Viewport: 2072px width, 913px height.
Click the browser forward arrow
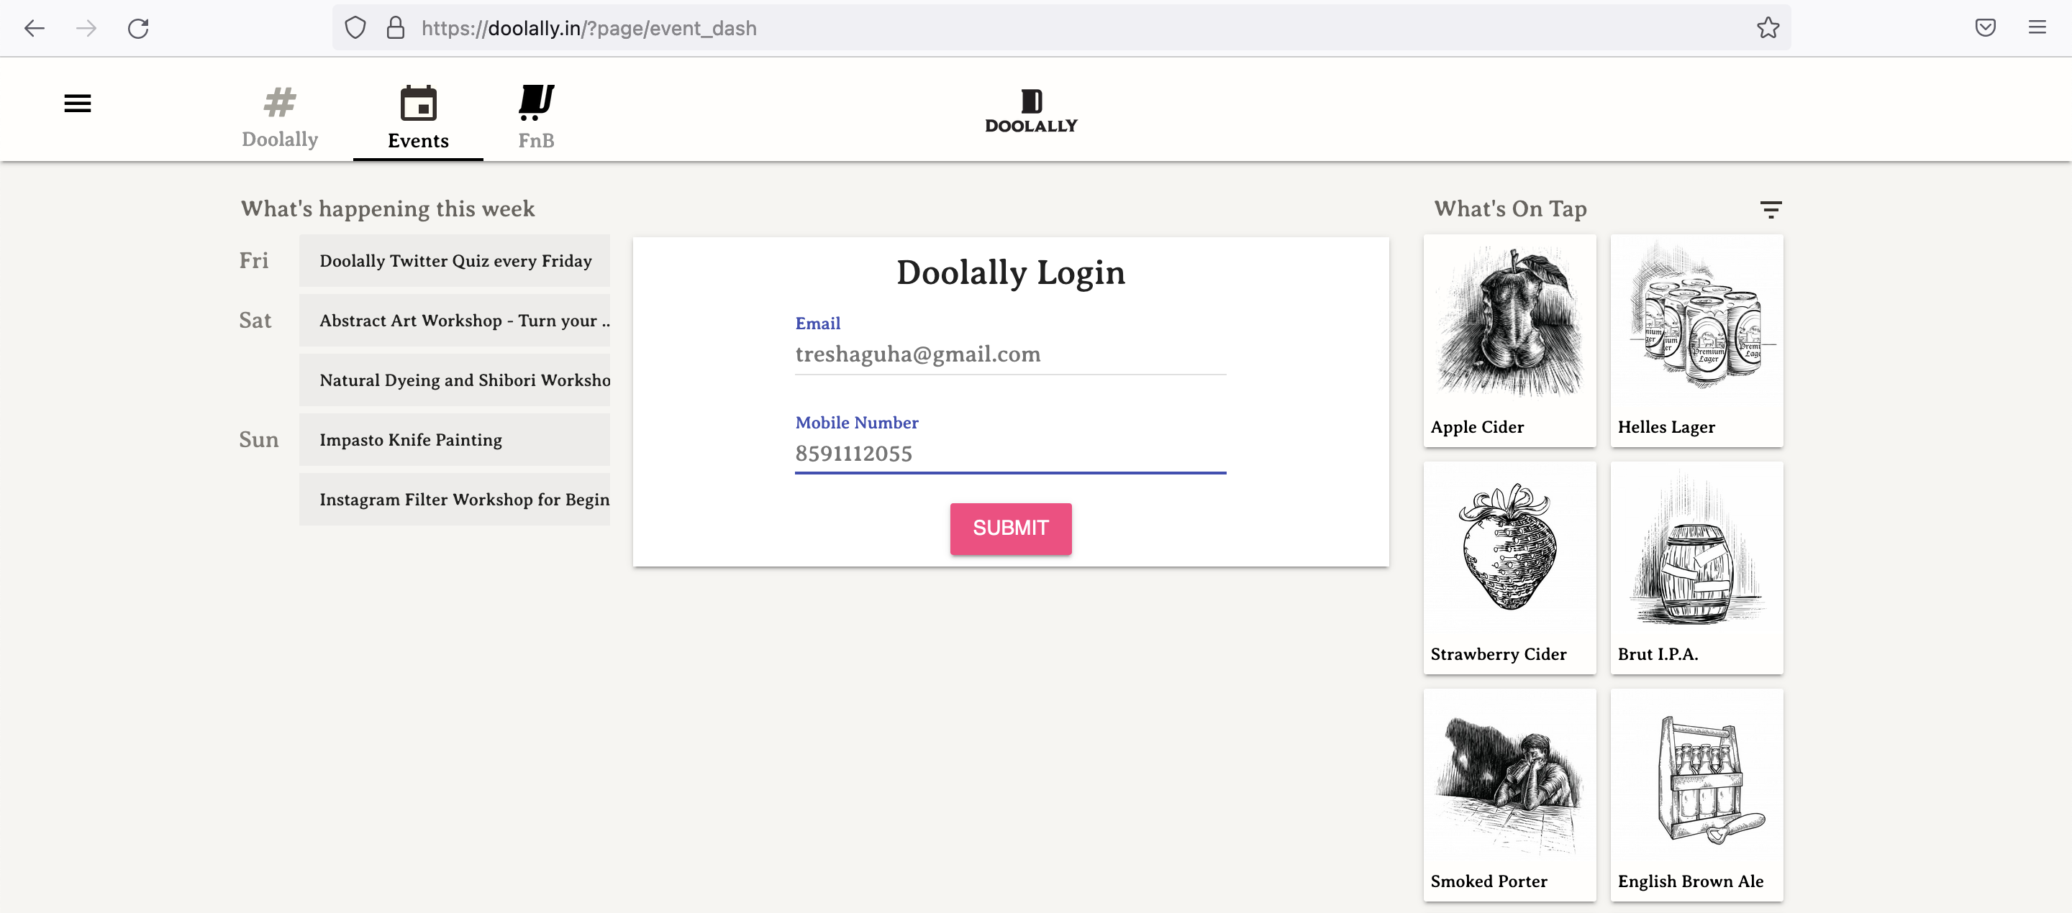click(86, 28)
